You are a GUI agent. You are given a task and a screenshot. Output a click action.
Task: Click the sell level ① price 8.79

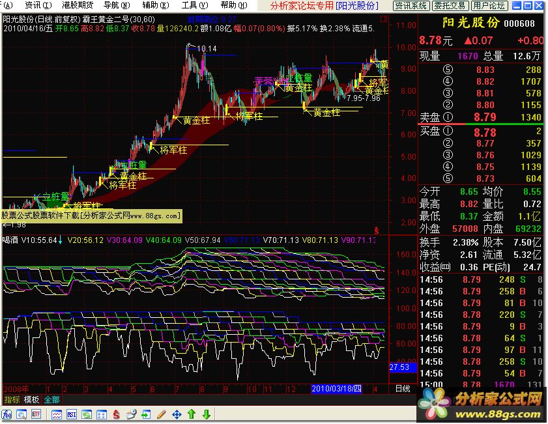[485, 117]
